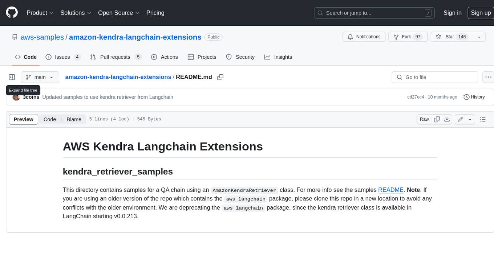Select the Blame view
494x277 pixels.
pos(74,119)
